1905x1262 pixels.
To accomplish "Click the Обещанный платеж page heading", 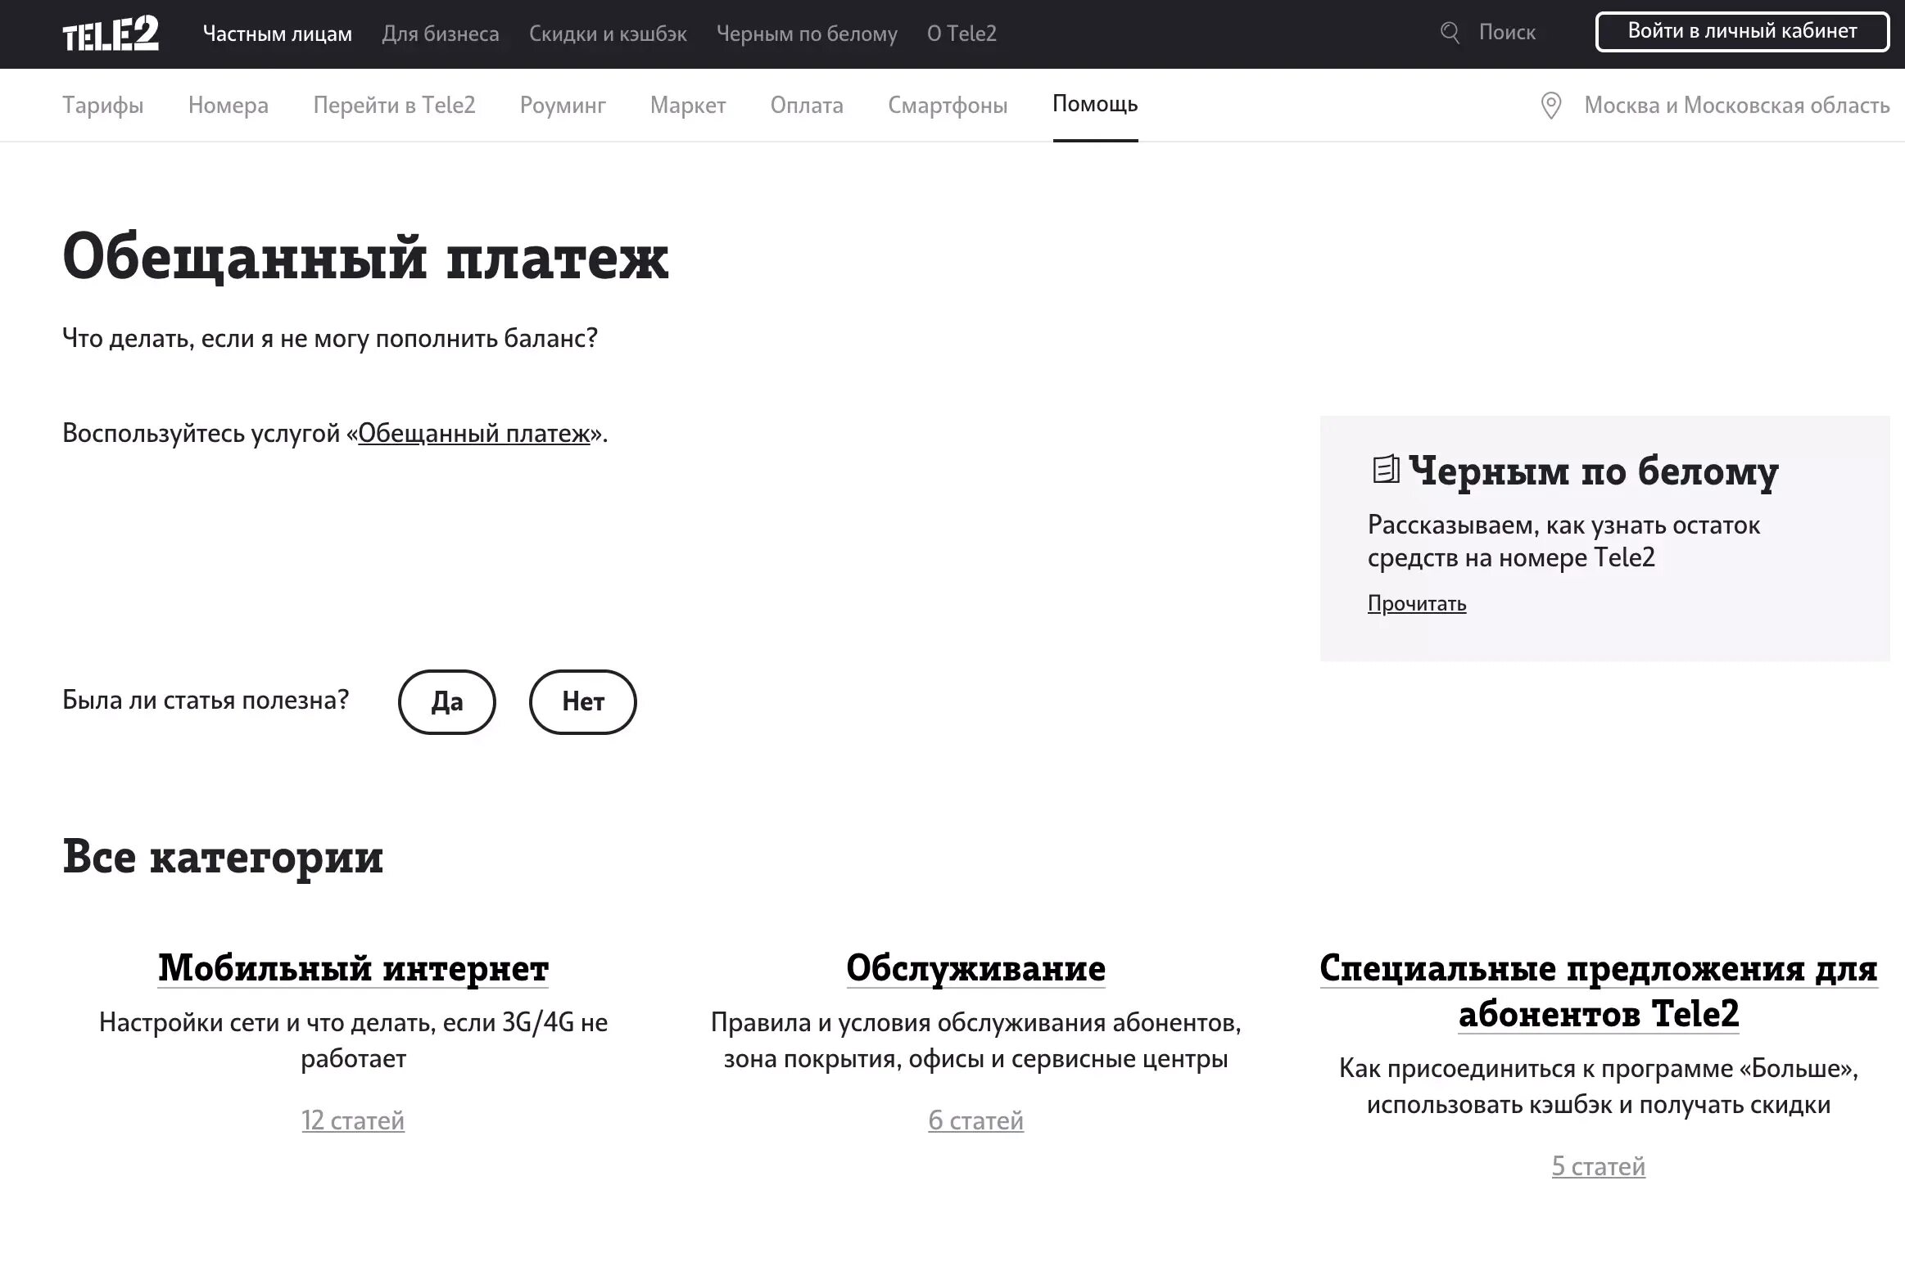I will 365,258.
